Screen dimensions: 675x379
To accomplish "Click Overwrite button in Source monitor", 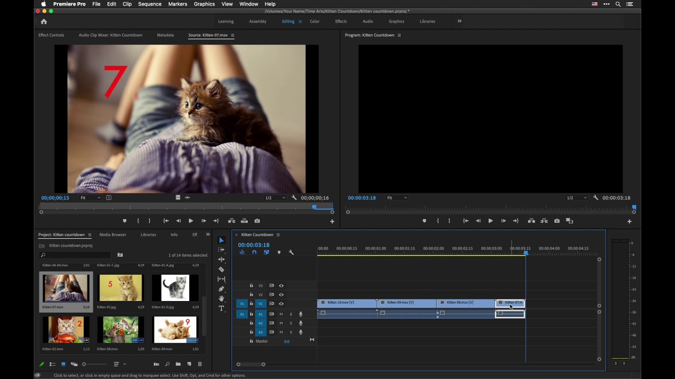I will [244, 221].
